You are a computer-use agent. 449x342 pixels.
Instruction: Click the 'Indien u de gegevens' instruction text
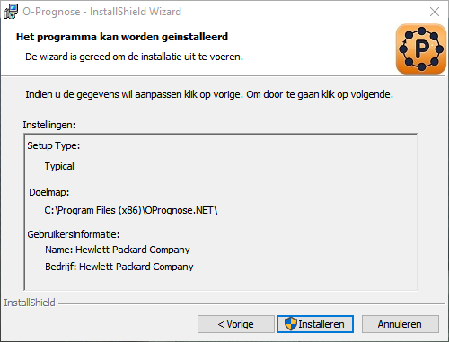[209, 94]
